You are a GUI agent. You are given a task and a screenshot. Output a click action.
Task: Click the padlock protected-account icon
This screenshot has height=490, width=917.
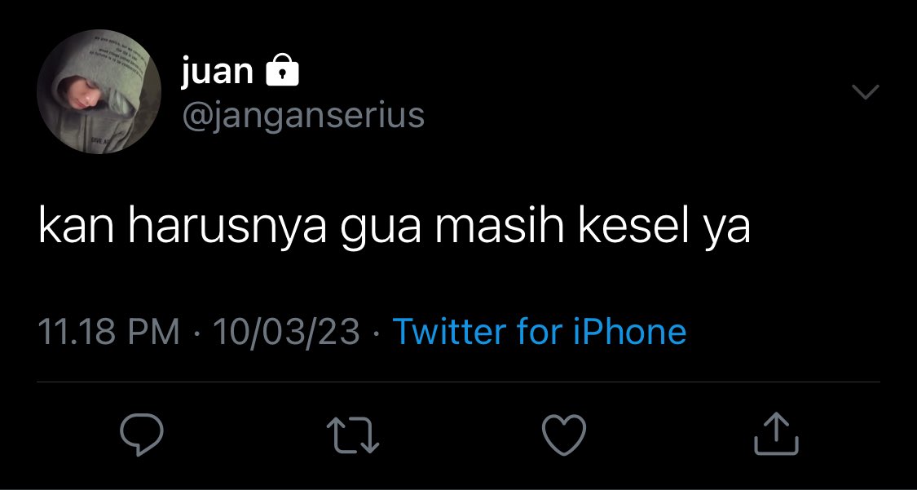[283, 71]
